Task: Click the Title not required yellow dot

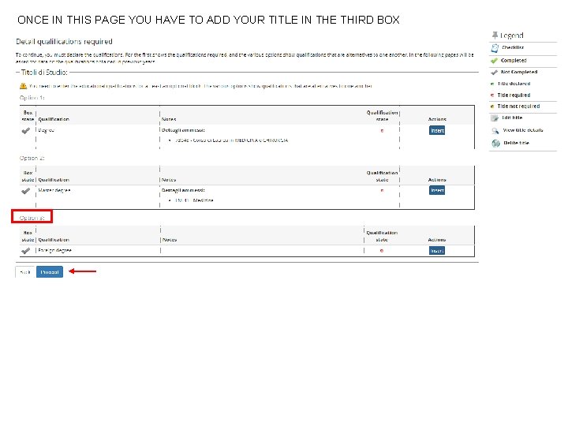Action: (x=492, y=106)
